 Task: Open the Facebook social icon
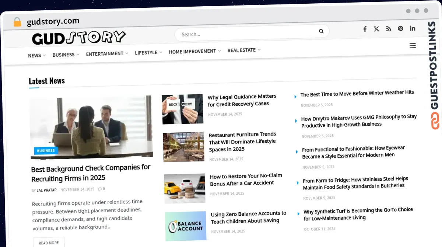365,28
